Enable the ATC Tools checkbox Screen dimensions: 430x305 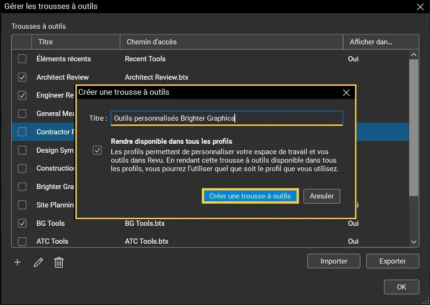pos(21,241)
